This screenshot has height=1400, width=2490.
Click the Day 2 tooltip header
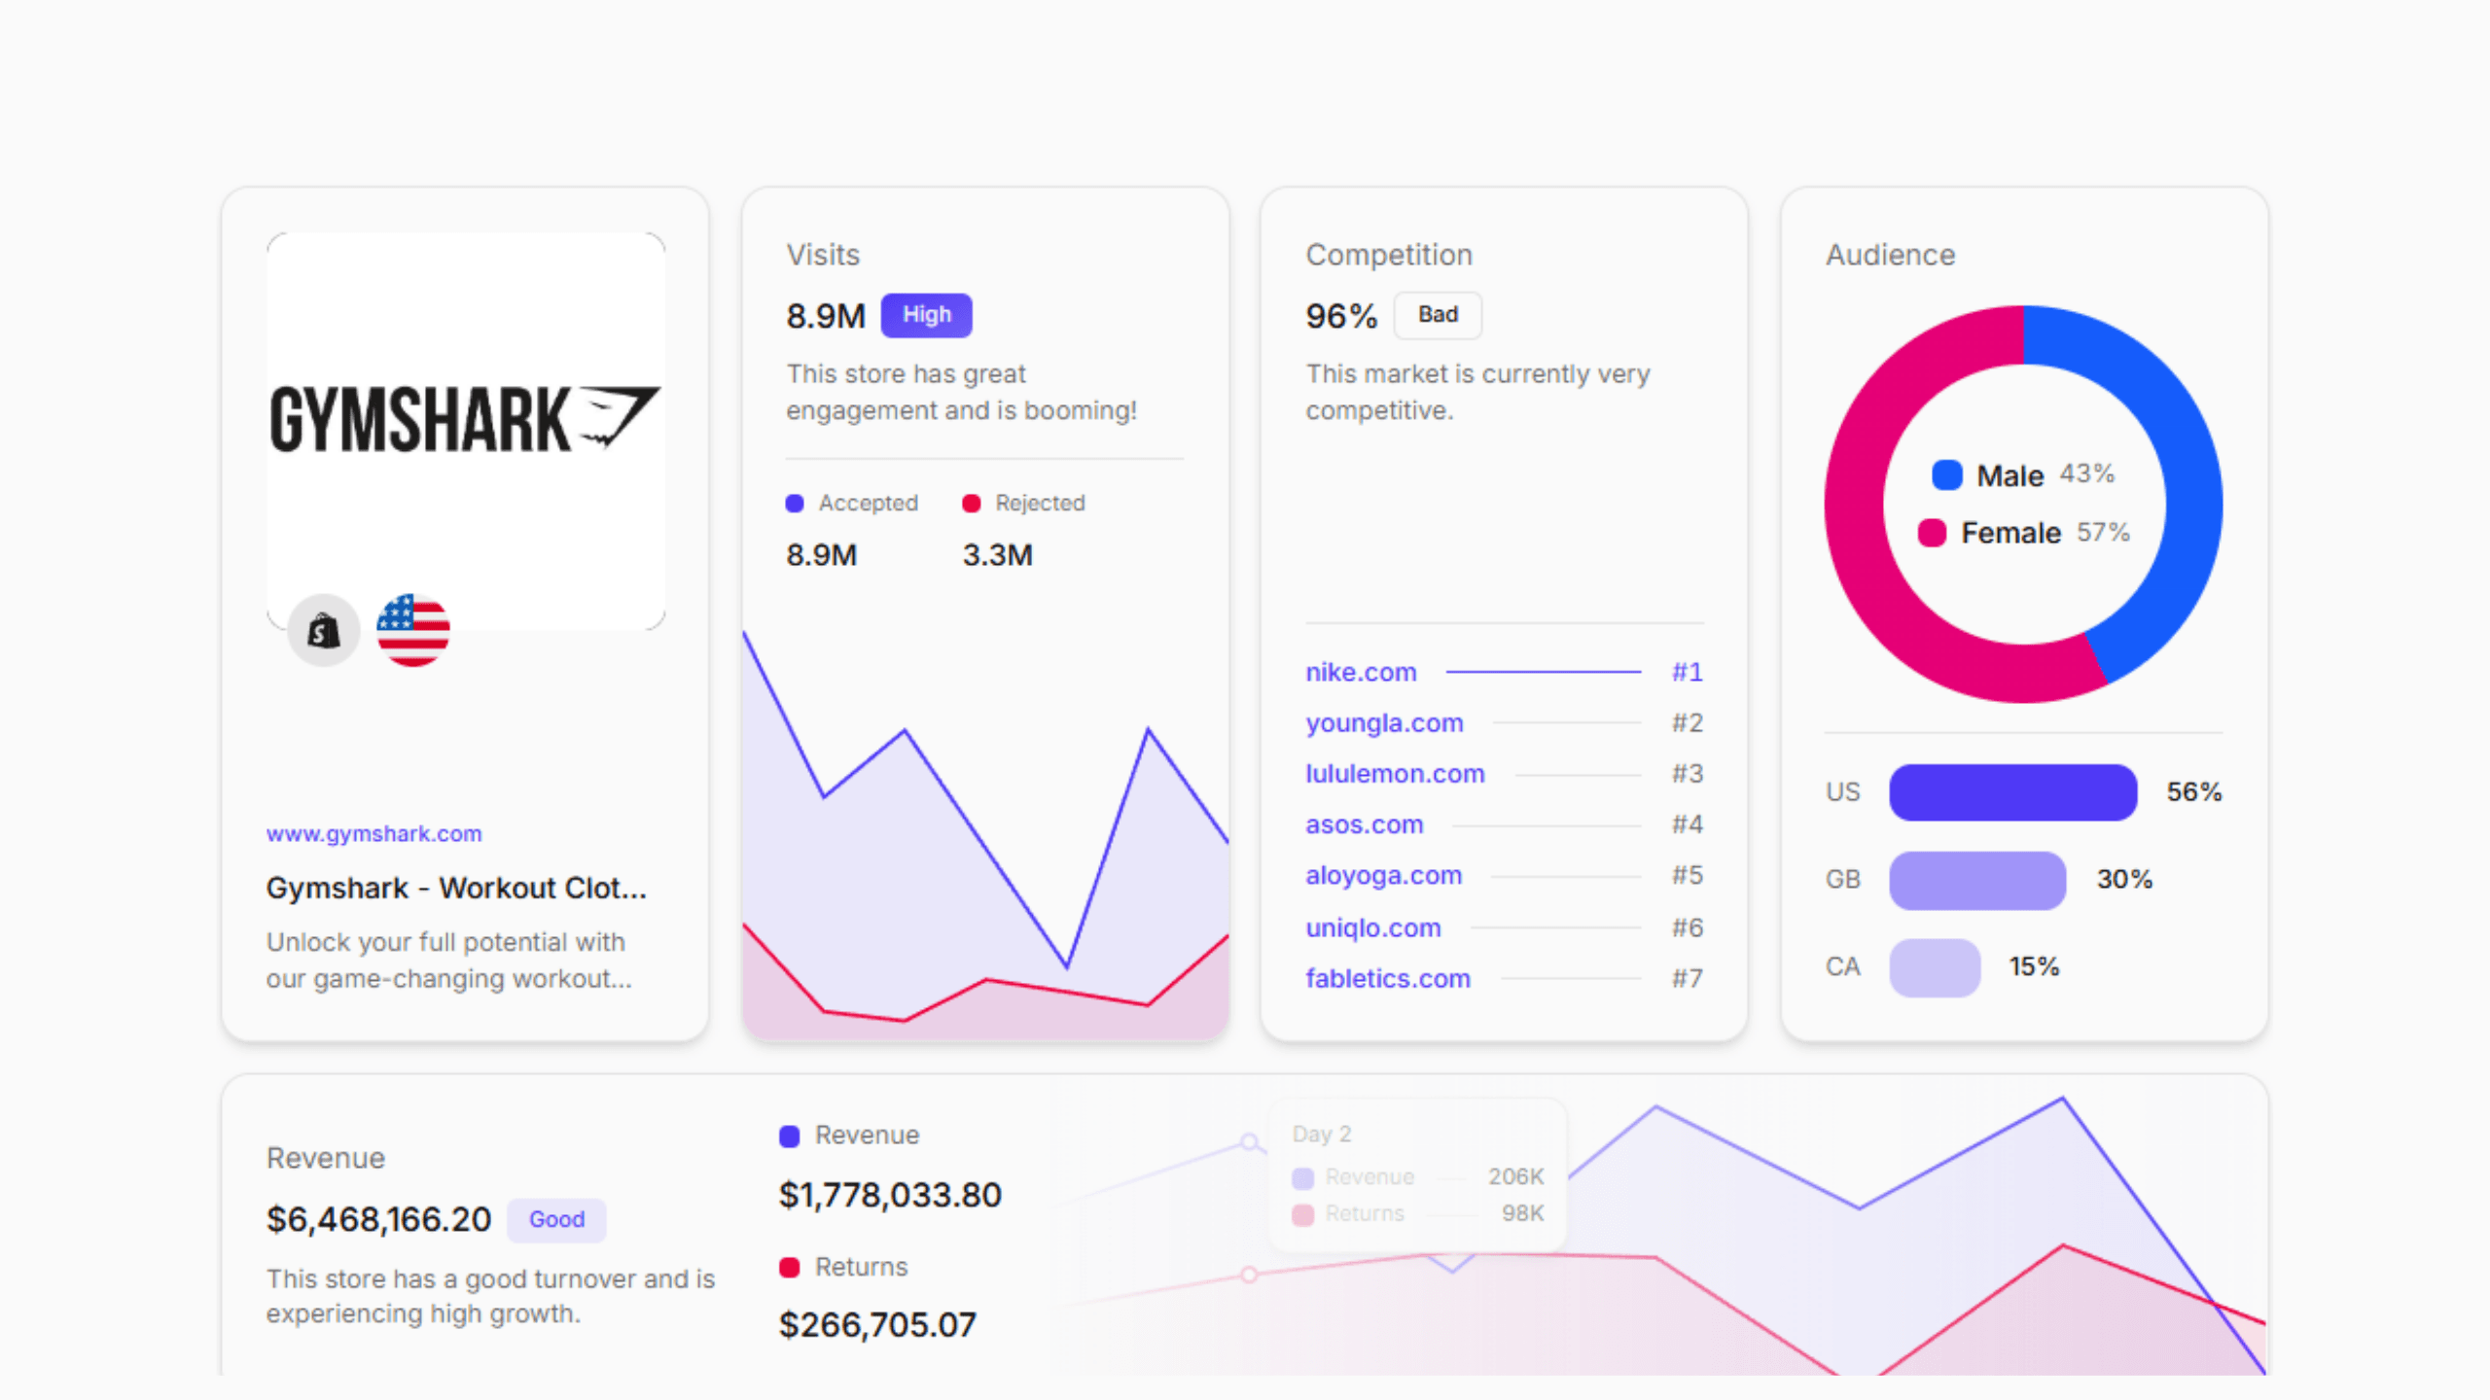pos(1321,1134)
